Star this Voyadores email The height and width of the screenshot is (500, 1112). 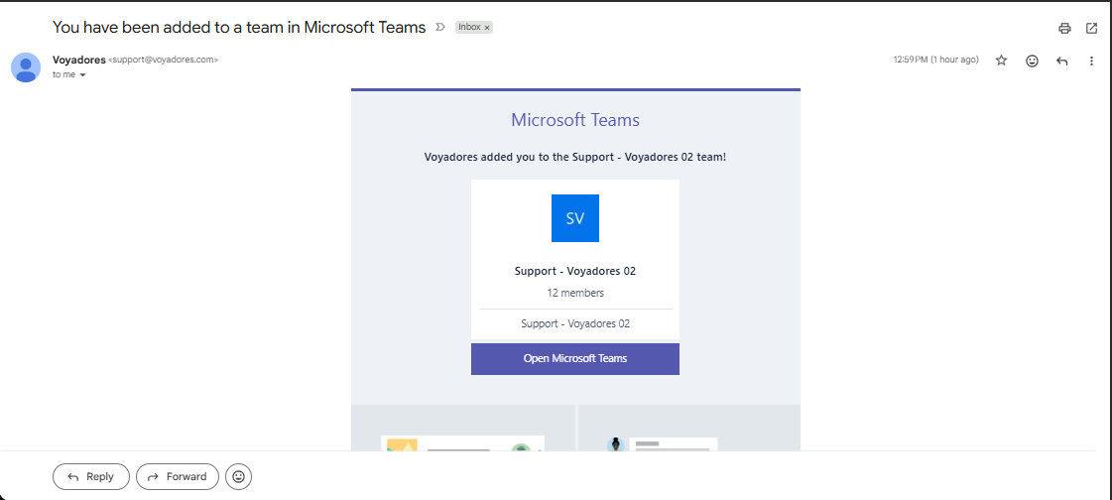pyautogui.click(x=1001, y=61)
